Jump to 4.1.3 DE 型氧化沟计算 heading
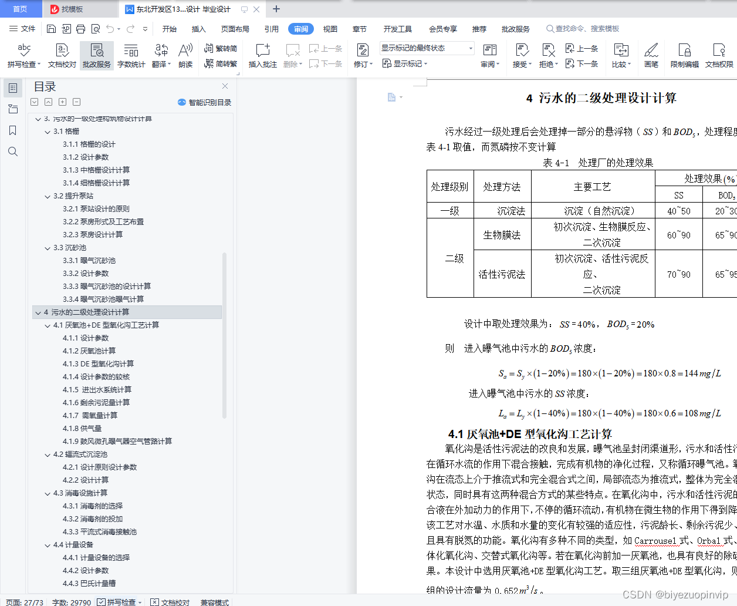Viewport: 737px width, 606px height. (x=98, y=364)
